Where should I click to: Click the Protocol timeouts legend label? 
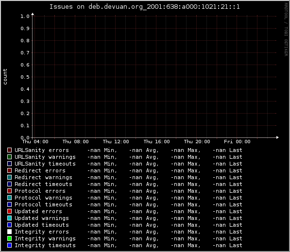[x=43, y=204]
